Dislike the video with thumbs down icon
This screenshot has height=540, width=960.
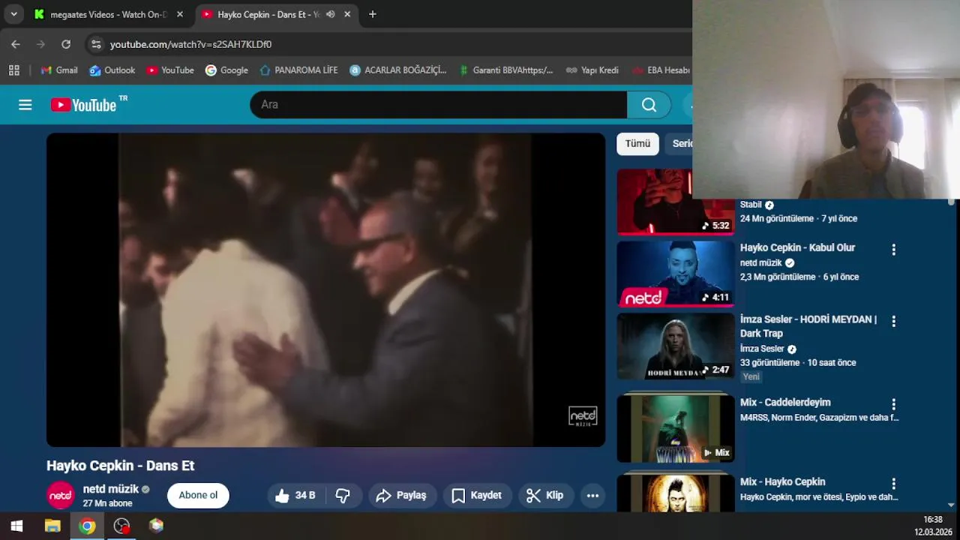343,495
